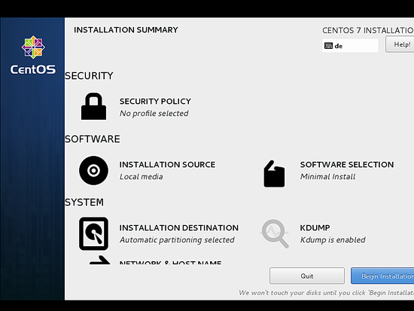414x311 pixels.
Task: Click the keyboard icon next to 'de'
Action: click(328, 46)
